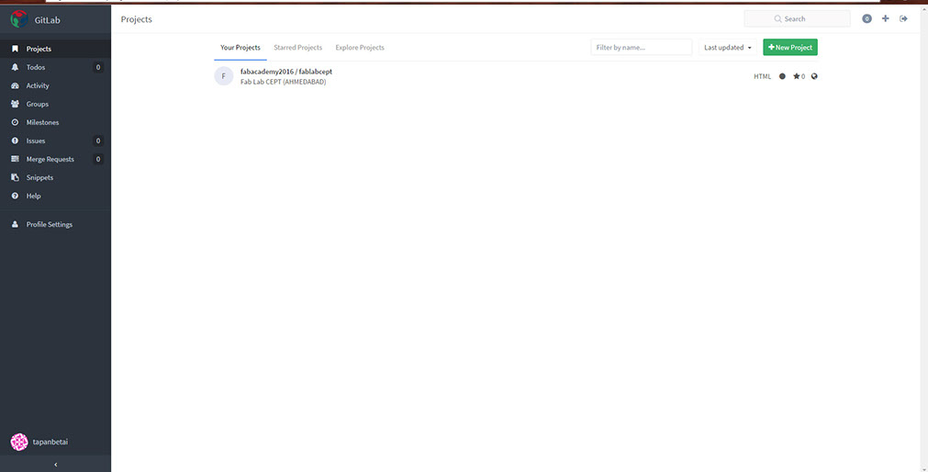Click the Milestones clock icon
This screenshot has width=928, height=472.
pos(15,122)
